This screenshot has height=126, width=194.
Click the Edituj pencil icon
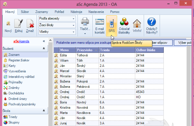coord(19,23)
